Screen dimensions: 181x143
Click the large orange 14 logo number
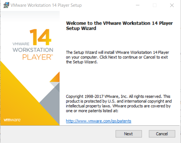(40, 37)
